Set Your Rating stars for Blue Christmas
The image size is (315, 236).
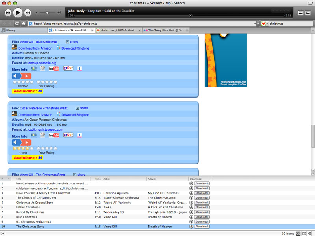tap(47, 82)
